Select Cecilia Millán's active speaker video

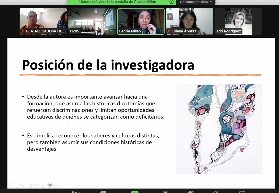tap(141, 21)
